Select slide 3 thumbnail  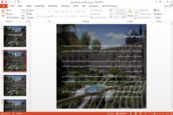15,85
